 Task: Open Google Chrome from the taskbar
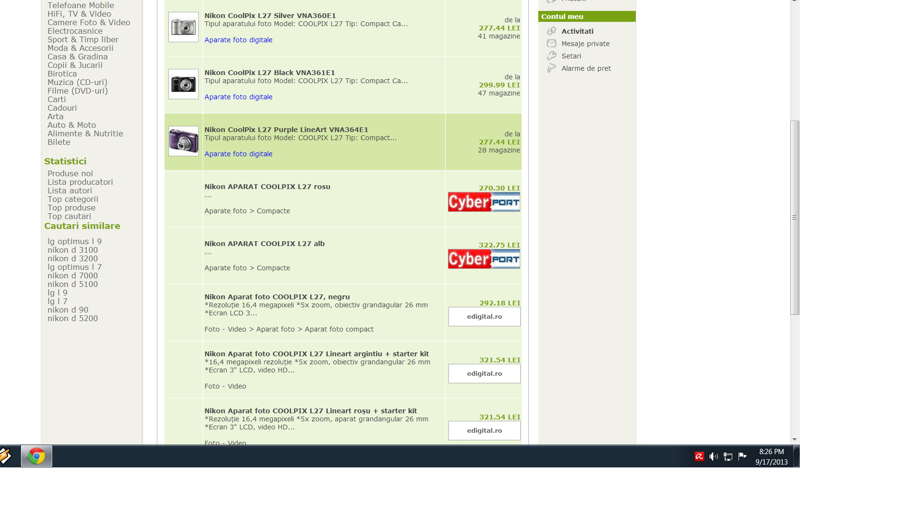pyautogui.click(x=37, y=456)
